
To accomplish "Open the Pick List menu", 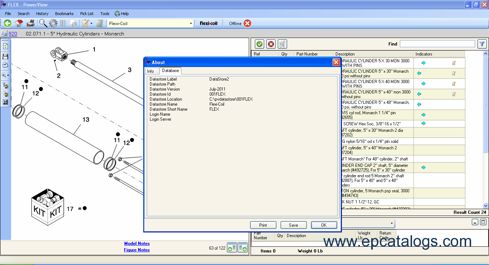I will click(87, 14).
